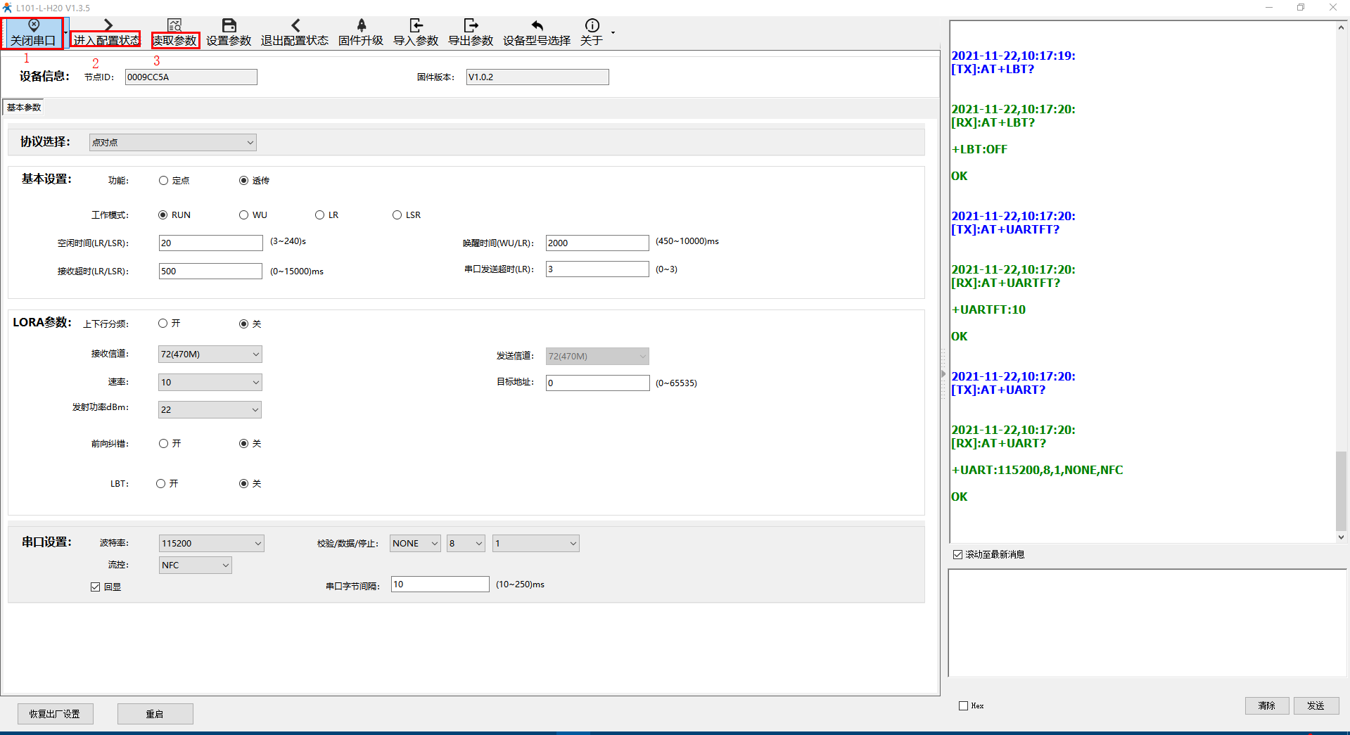
Task: Open the 固件升级 firmware upgrade tool
Action: coord(361,26)
